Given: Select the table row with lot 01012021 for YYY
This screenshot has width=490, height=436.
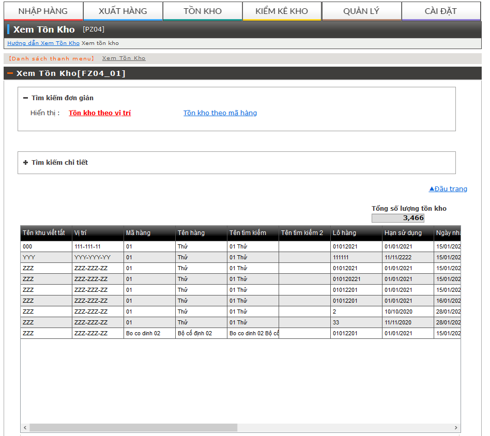Looking at the screenshot, I should point(207,257).
